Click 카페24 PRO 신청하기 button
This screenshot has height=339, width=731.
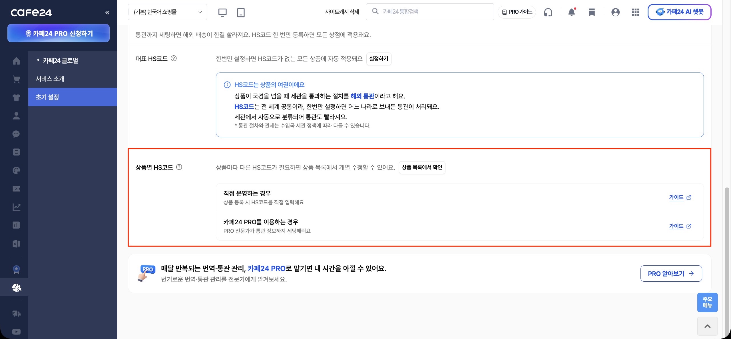coord(59,33)
